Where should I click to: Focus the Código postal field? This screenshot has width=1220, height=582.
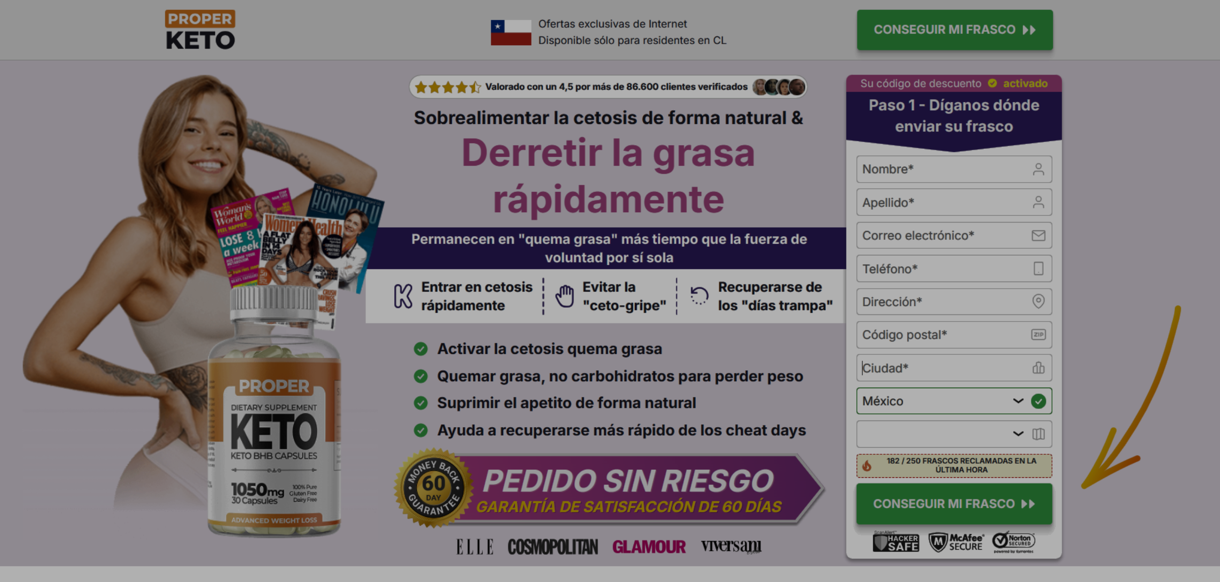pos(954,335)
